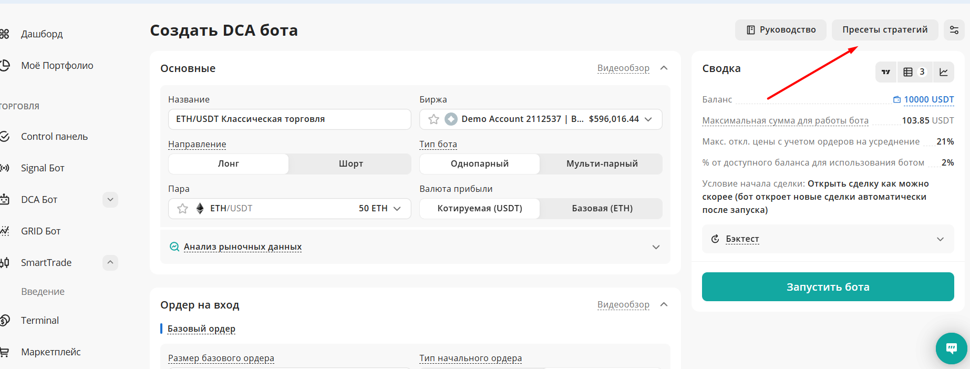Open Пресеты стратегий
The width and height of the screenshot is (970, 369).
[885, 30]
